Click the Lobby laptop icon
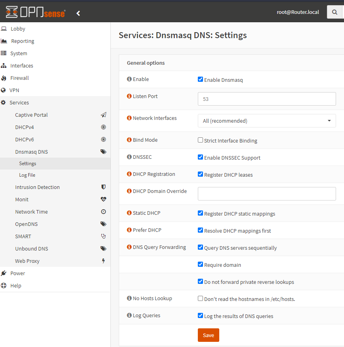344x347 pixels. click(4, 29)
